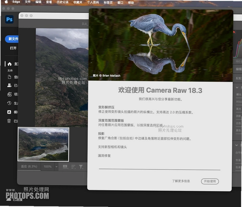Click the 编辑 panel label in Camera Raw
The width and height of the screenshot is (242, 207).
click(x=239, y=69)
